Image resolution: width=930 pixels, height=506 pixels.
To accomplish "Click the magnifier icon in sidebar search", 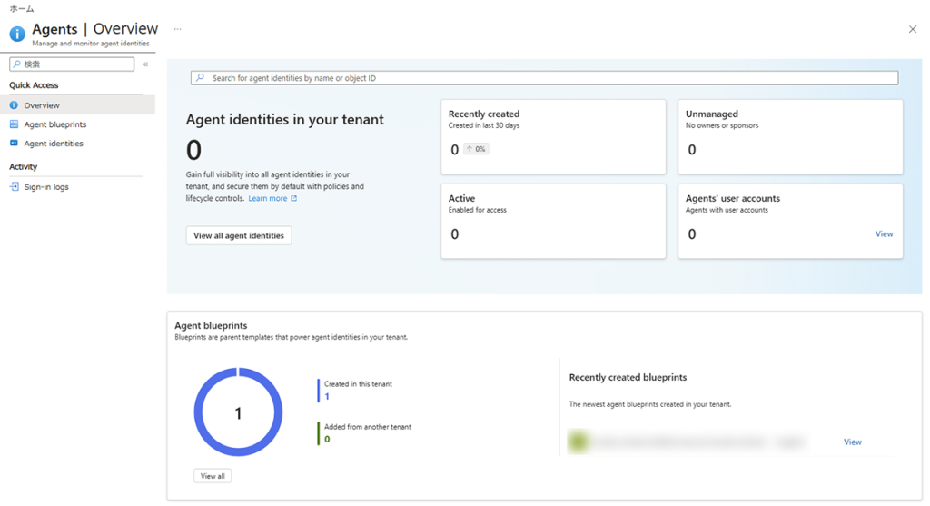I will point(16,64).
